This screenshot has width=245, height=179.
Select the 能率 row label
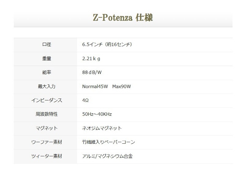point(47,72)
